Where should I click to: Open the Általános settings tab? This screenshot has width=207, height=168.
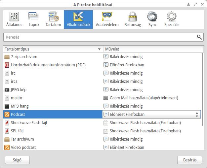click(x=14, y=19)
